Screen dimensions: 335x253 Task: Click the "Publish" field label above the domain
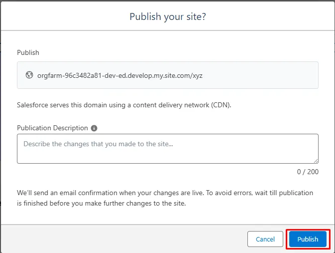click(x=28, y=52)
